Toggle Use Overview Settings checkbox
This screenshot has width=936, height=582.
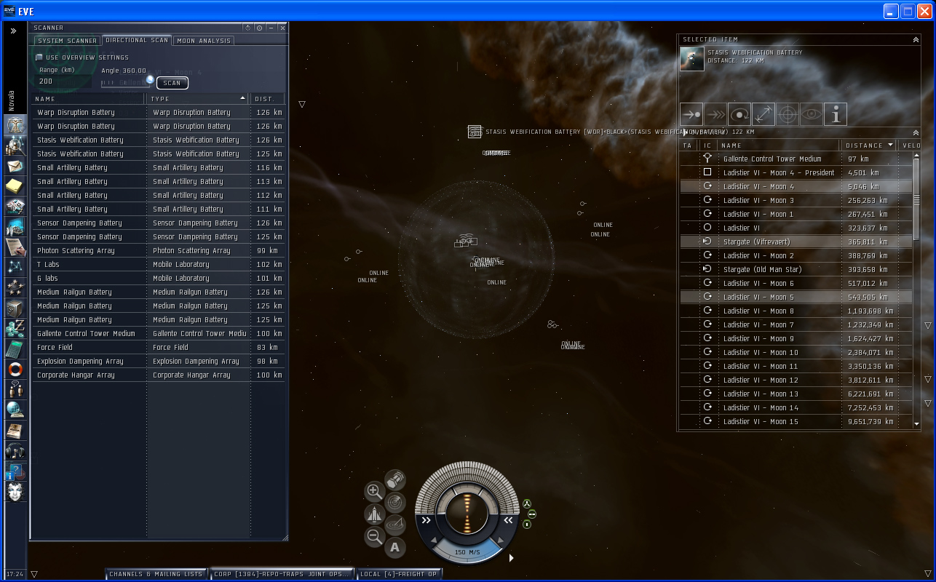[x=39, y=57]
